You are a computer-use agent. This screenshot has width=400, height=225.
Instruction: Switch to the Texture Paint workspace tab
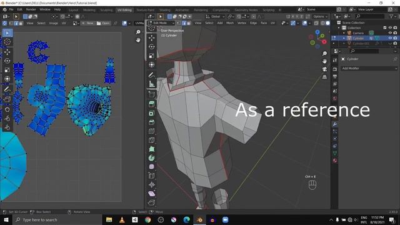146,10
